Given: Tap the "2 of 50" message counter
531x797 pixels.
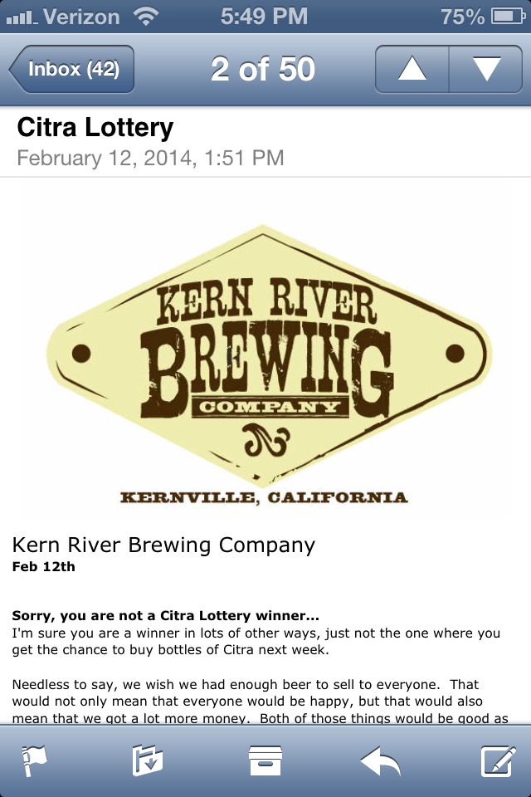Looking at the screenshot, I should [263, 70].
